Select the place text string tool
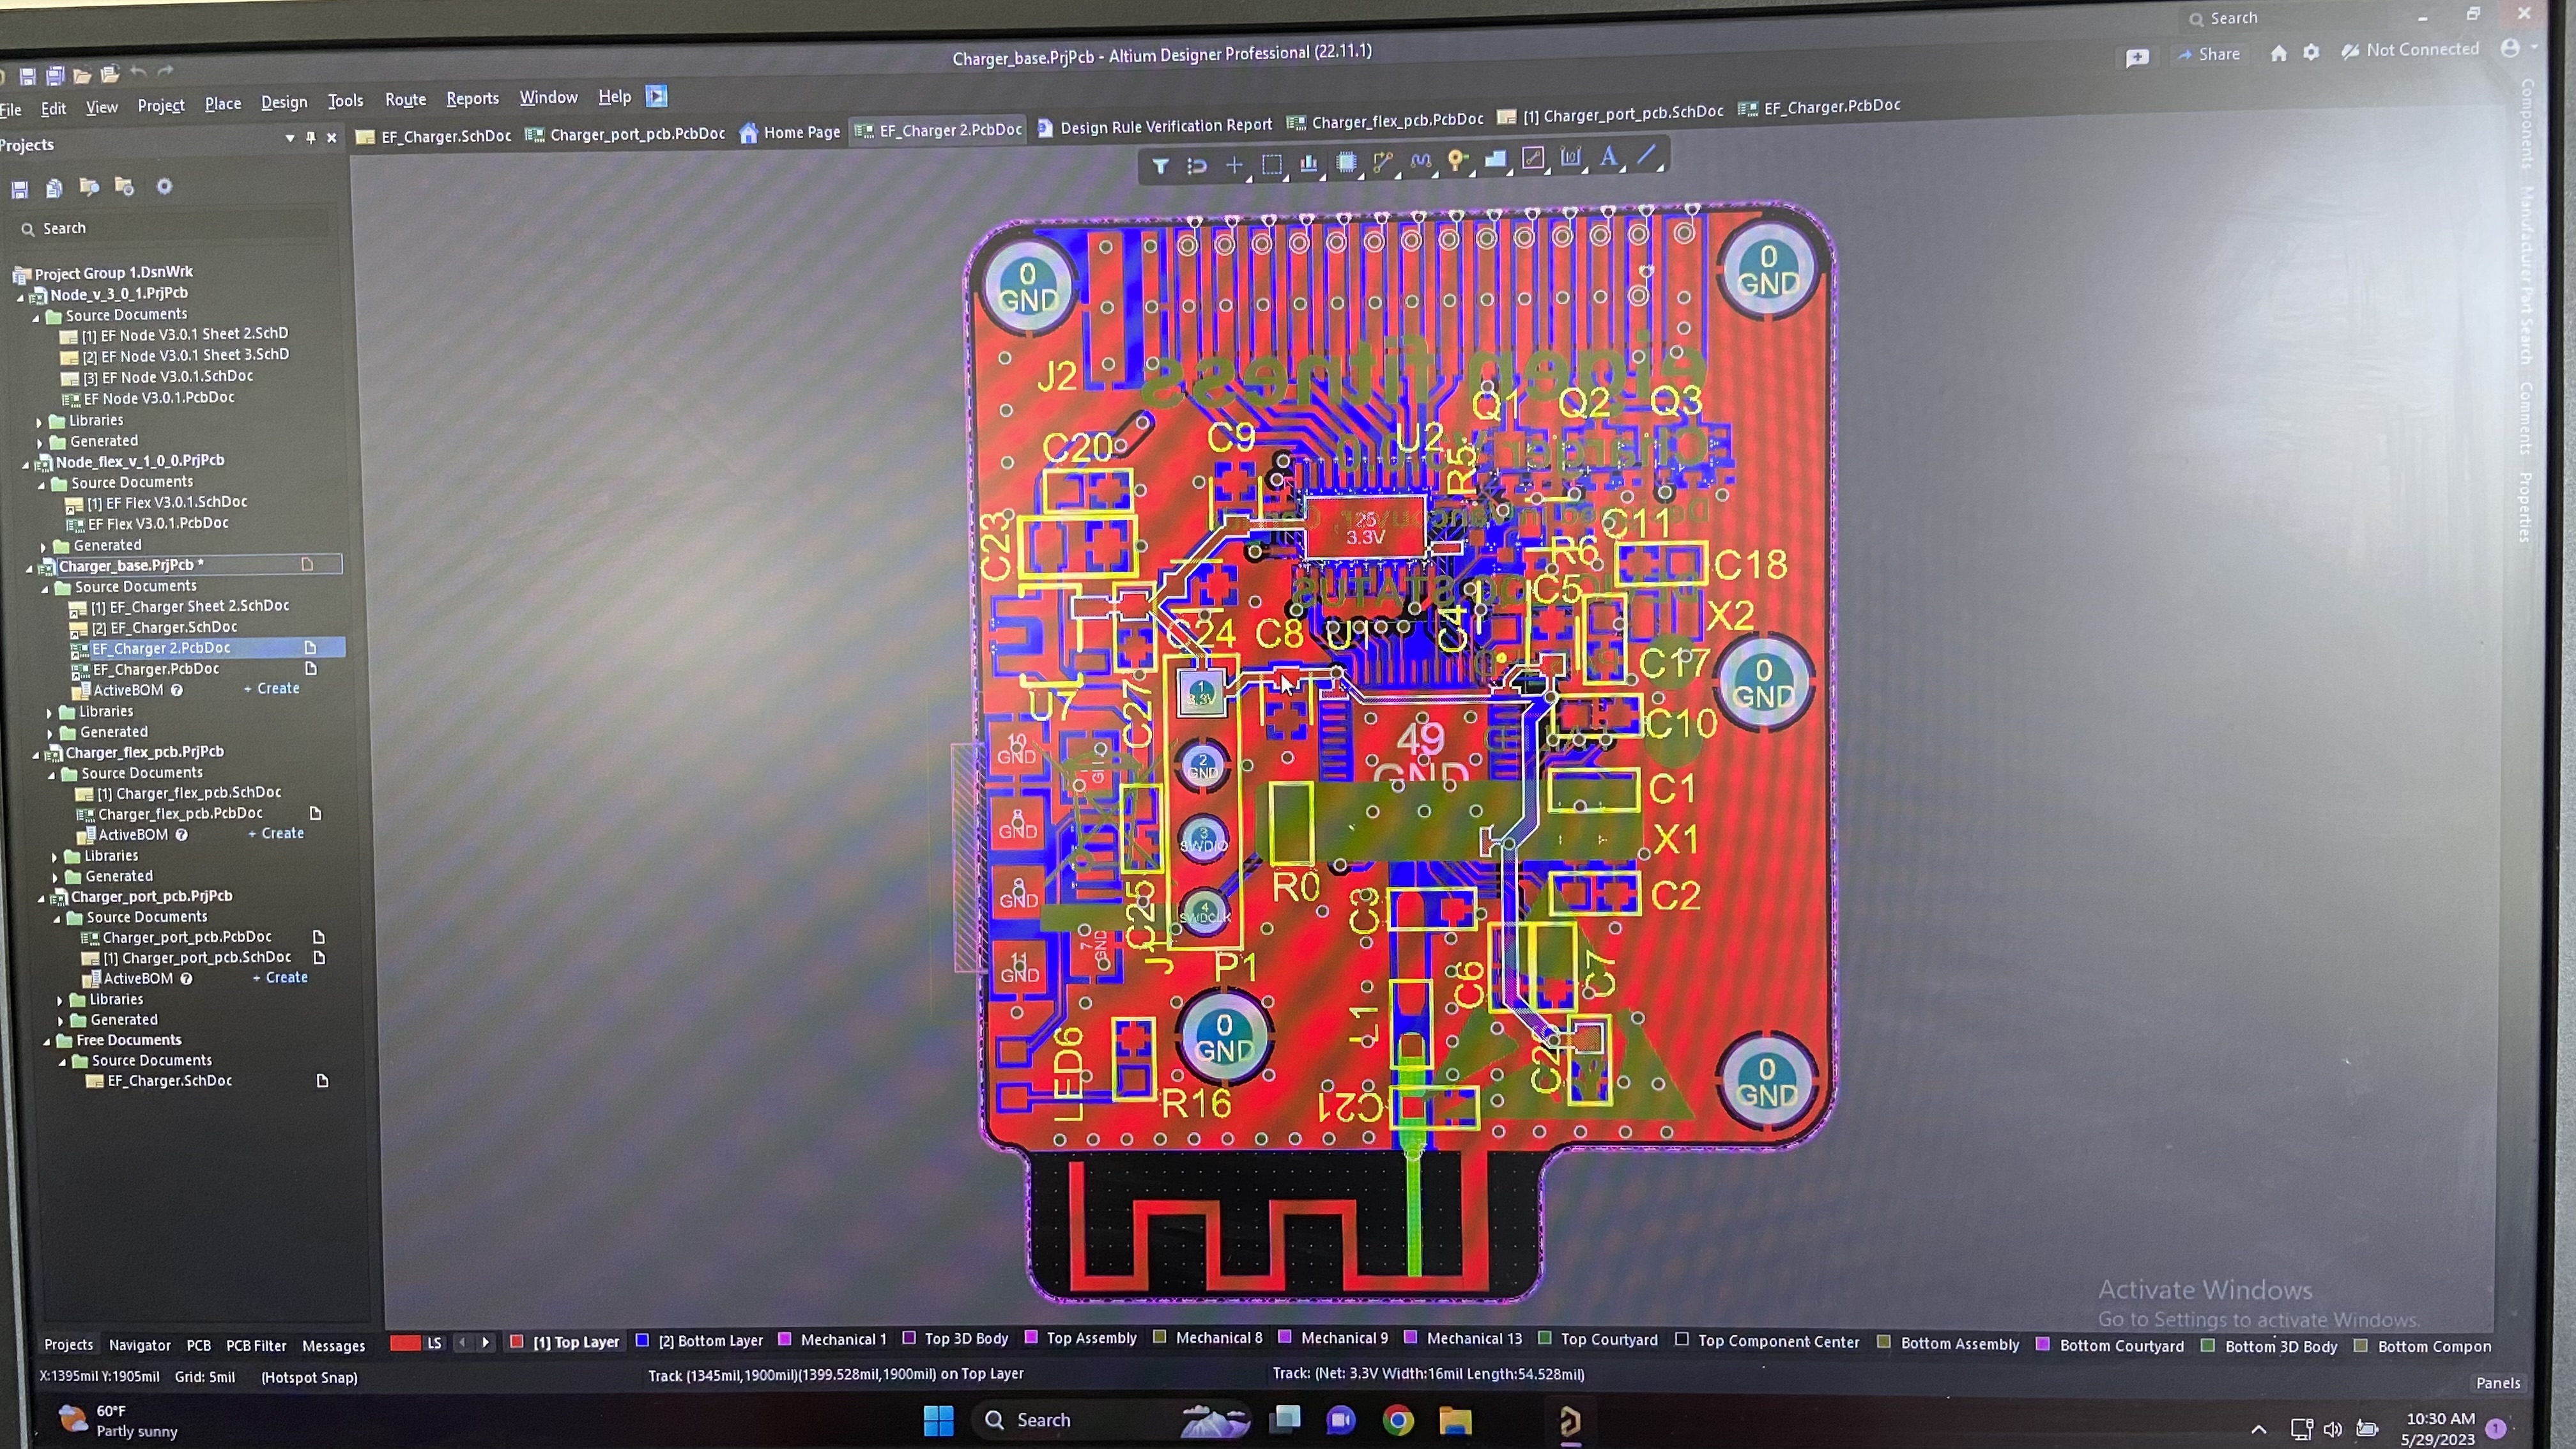 click(1608, 156)
